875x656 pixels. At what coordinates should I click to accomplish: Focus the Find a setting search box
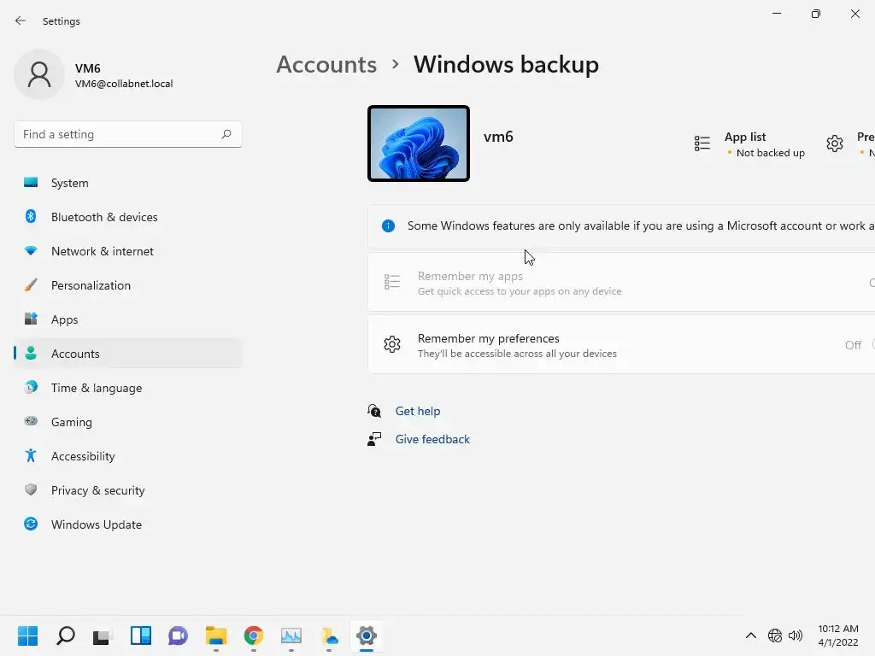tap(128, 134)
